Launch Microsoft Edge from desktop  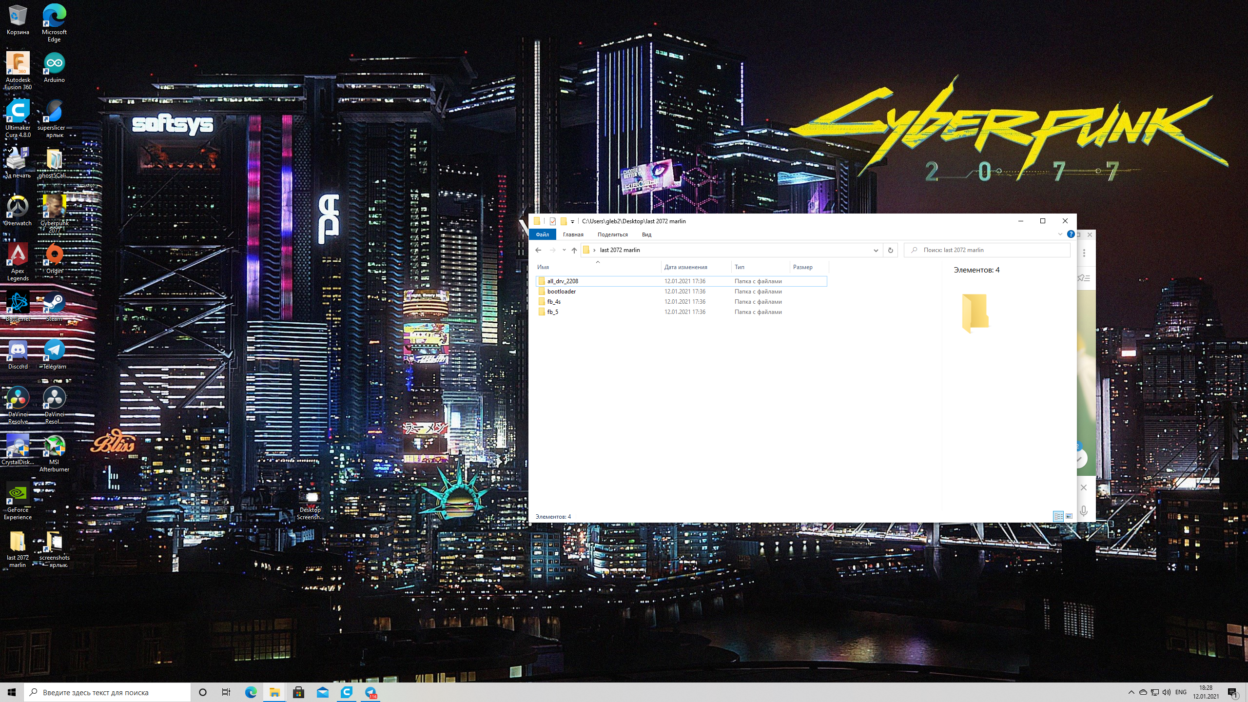(x=54, y=22)
